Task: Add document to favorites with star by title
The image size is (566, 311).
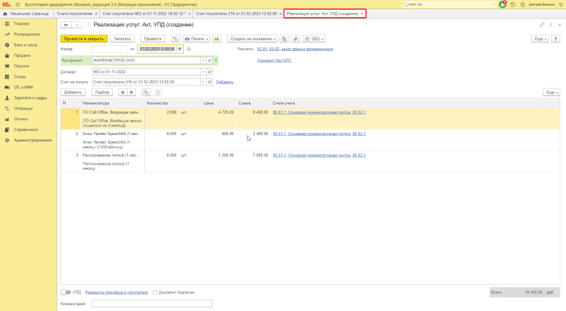Action: tap(88, 25)
